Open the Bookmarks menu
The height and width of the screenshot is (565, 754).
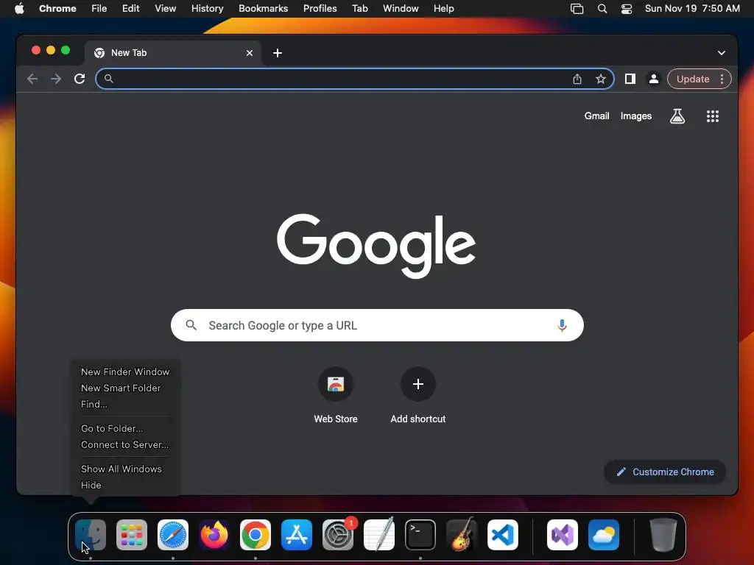[x=263, y=8]
